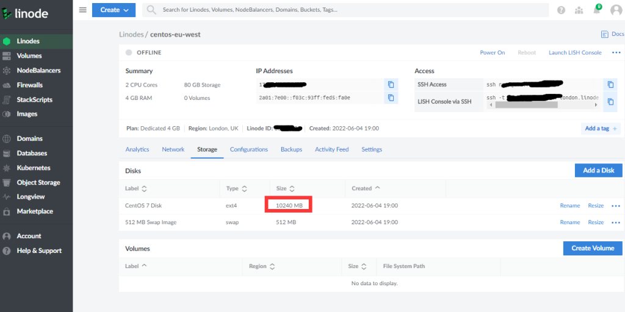
Task: Sort disks by Created date
Action: [366, 188]
